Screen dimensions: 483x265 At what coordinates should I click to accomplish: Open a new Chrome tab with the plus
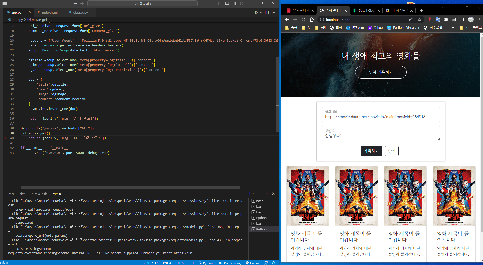click(421, 11)
